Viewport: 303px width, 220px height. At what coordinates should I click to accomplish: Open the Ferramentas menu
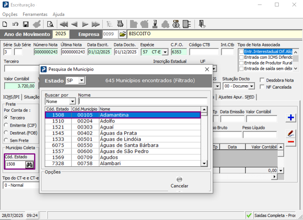35,14
